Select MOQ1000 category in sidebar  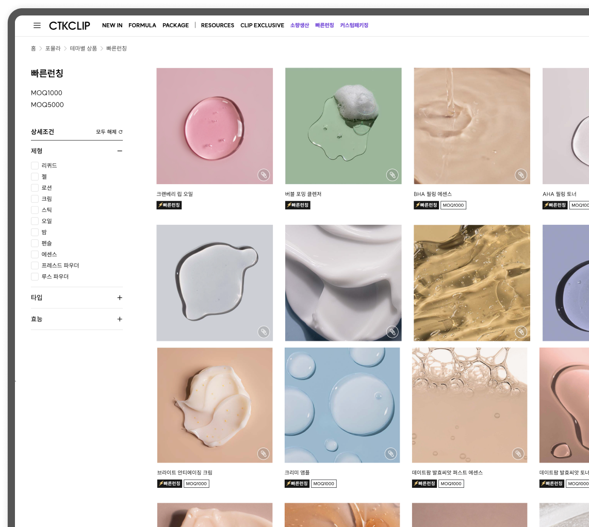[x=46, y=93]
